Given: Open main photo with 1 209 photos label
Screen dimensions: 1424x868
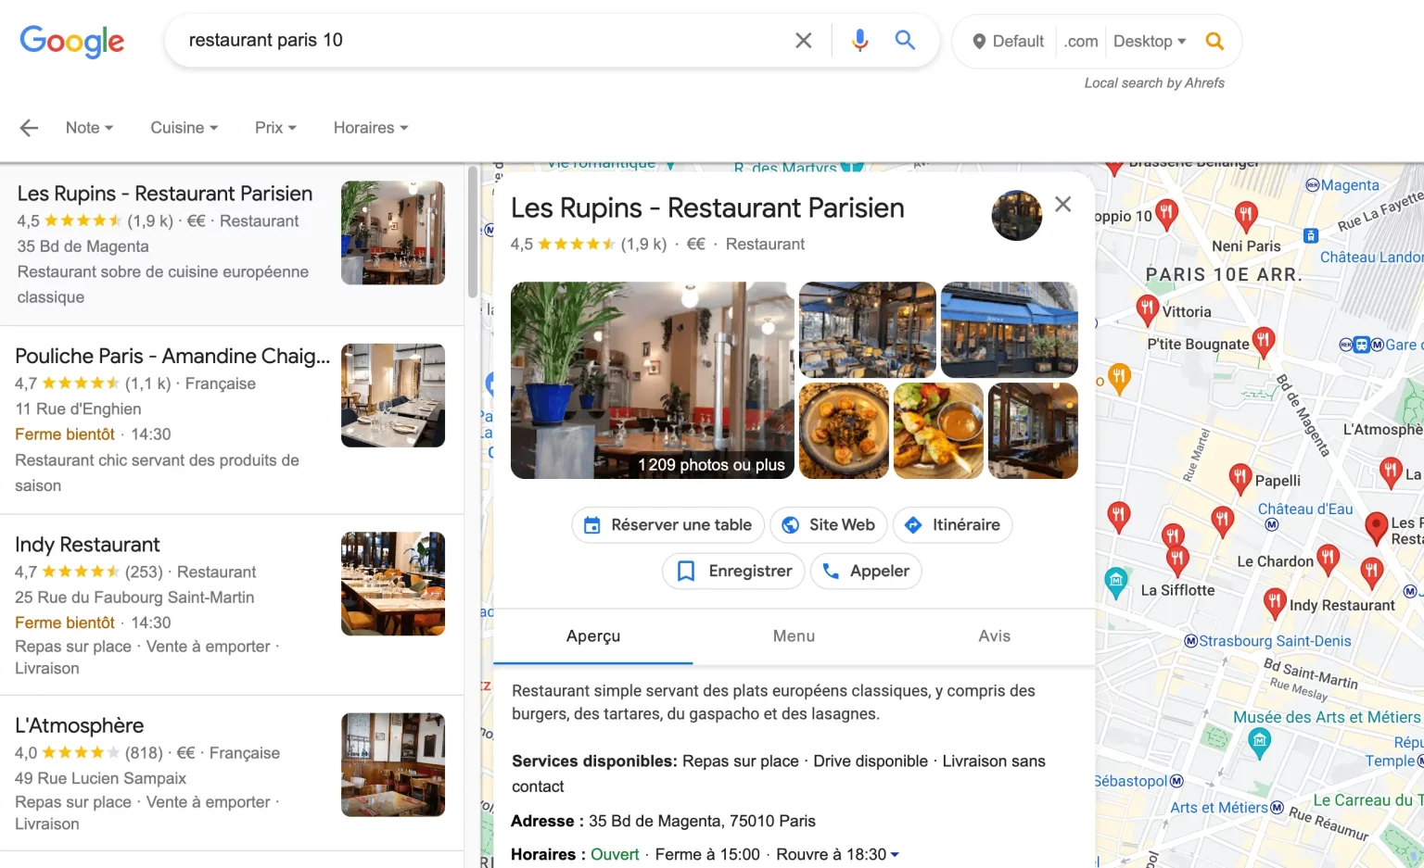Looking at the screenshot, I should (653, 380).
